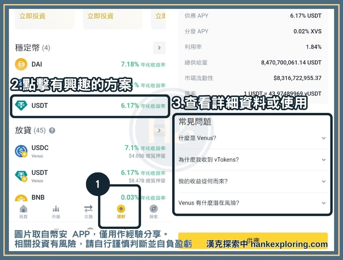This screenshot has height=260, width=343.
Task: Open the 市場 markets tab
Action: click(56, 211)
